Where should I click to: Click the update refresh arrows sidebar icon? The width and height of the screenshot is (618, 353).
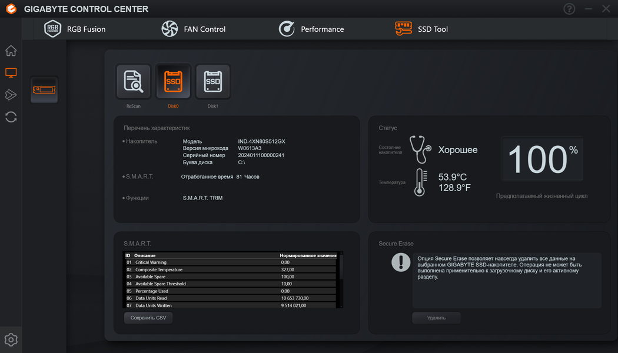coord(11,116)
